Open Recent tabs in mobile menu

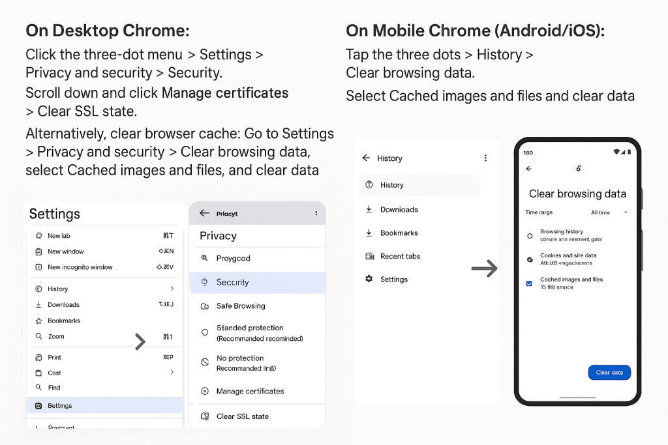[419, 256]
